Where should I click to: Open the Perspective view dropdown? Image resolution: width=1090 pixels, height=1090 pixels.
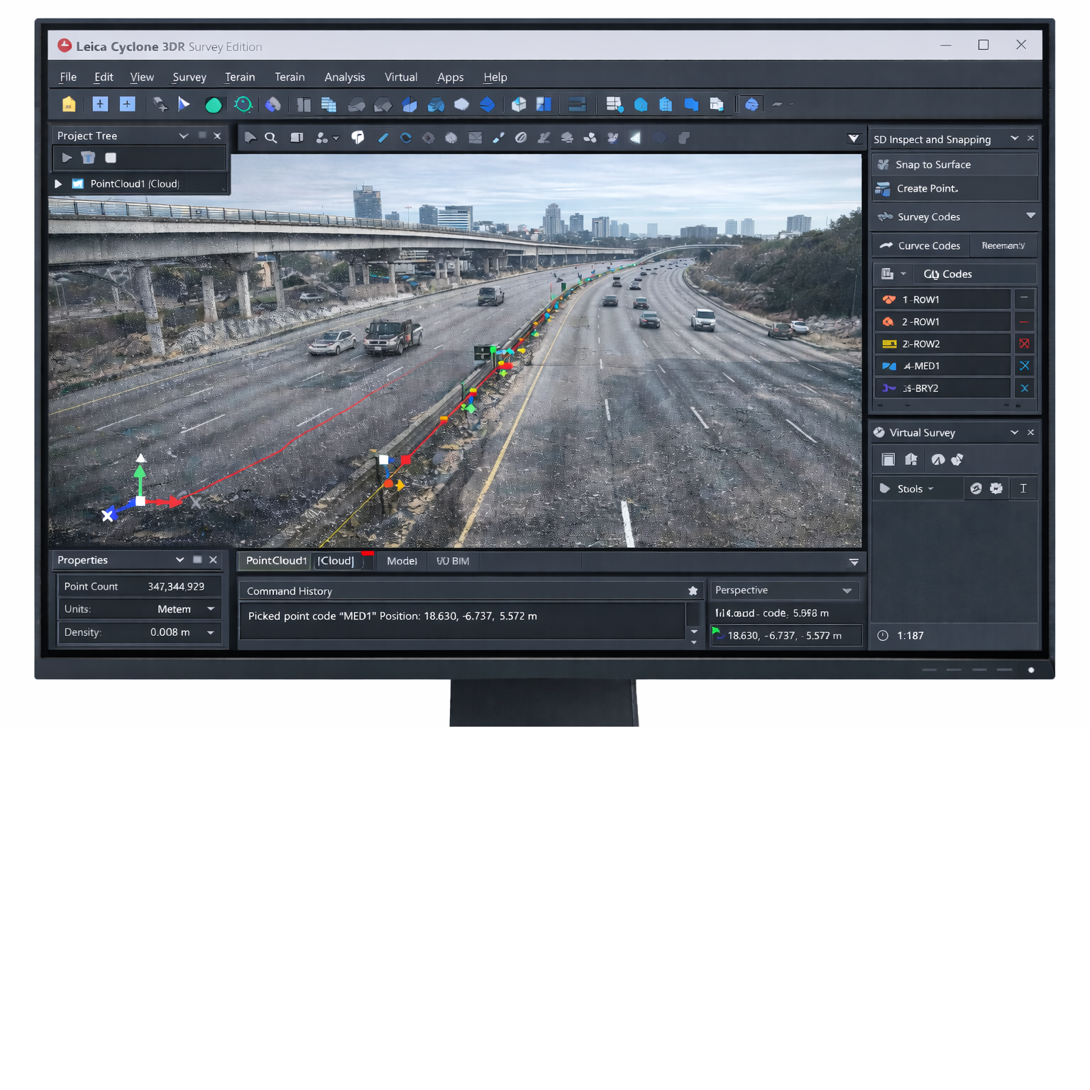coord(847,590)
